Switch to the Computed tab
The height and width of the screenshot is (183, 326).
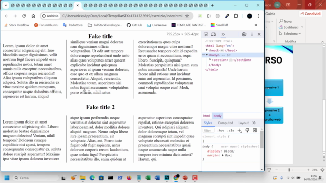point(225,123)
